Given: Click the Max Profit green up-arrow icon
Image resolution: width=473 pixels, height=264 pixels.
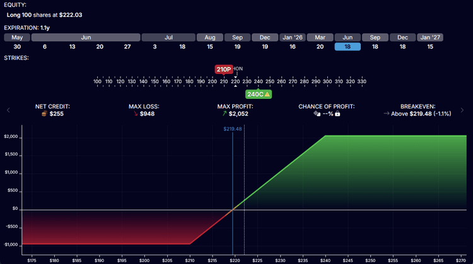Looking at the screenshot, I should [x=225, y=113].
